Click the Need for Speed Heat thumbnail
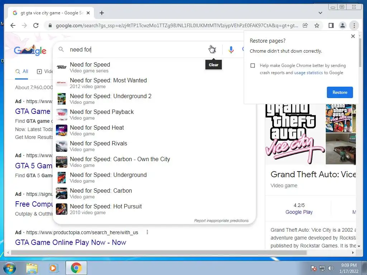This screenshot has height=275, width=367. click(x=62, y=130)
